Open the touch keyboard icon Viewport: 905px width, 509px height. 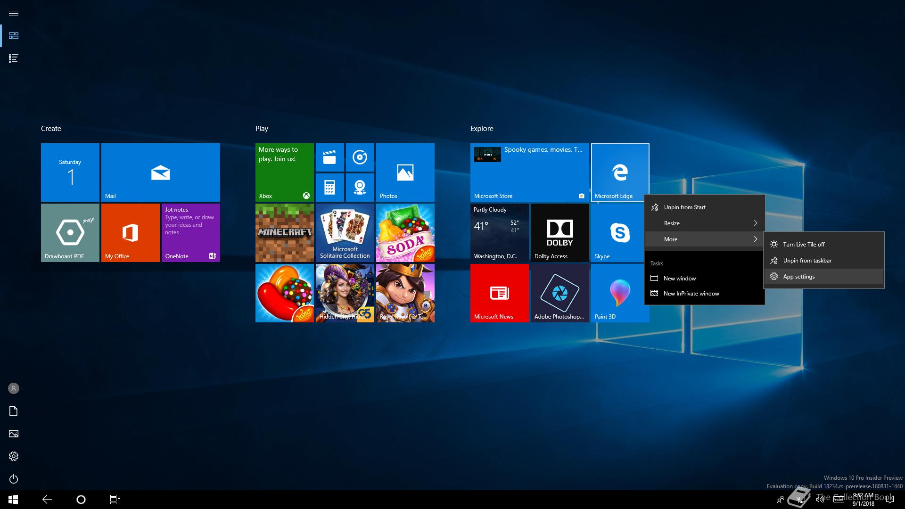[839, 500]
